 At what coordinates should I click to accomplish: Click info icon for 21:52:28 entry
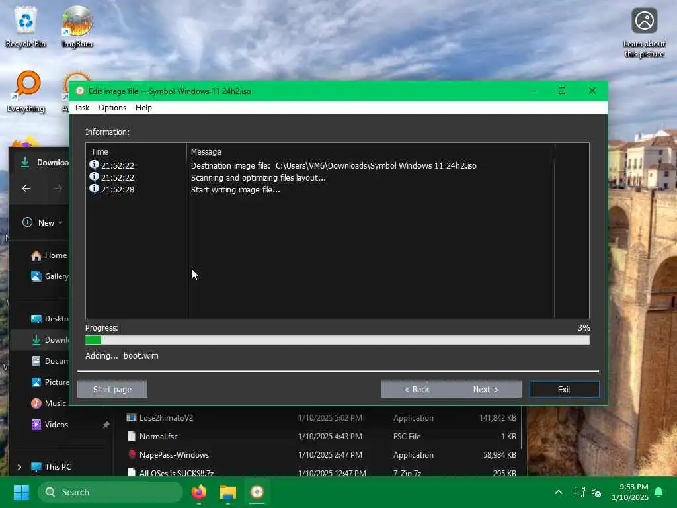click(94, 189)
